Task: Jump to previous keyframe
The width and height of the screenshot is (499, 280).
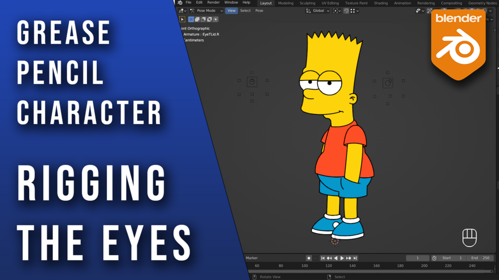Action: point(329,258)
